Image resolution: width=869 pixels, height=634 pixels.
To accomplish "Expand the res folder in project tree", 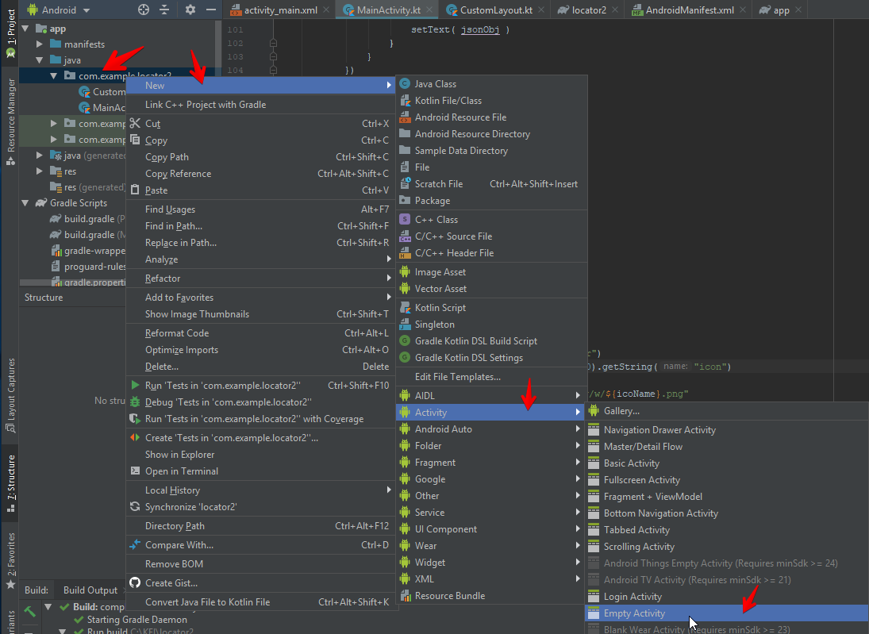I will 40,171.
